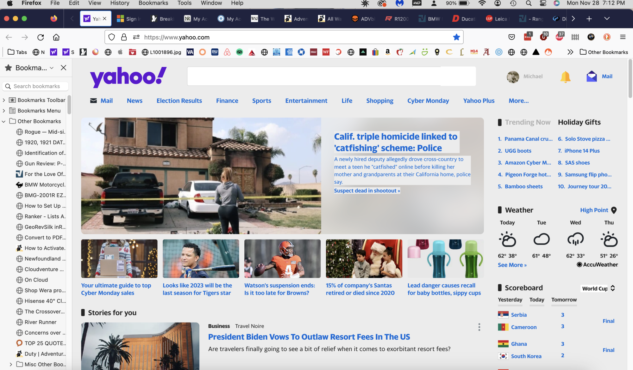Open the Chase bookmark icon

[x=301, y=52]
